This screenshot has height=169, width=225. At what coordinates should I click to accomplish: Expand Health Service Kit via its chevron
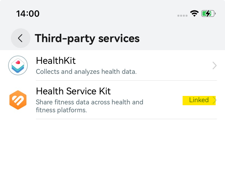(x=214, y=100)
